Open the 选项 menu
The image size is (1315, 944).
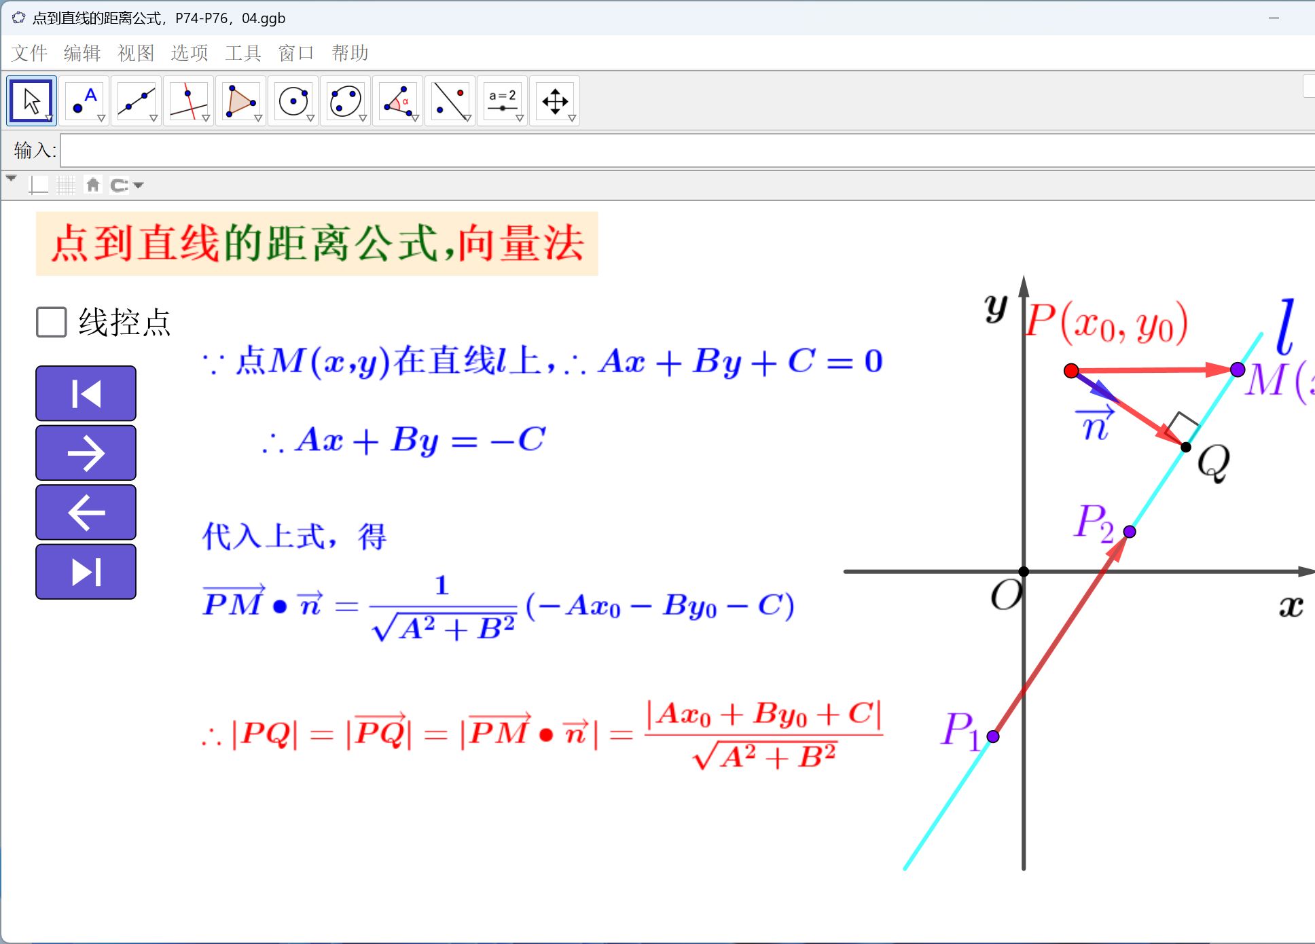tap(190, 53)
